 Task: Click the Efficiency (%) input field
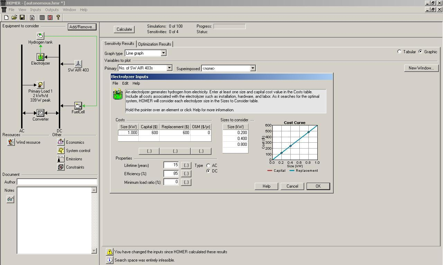[x=171, y=173]
